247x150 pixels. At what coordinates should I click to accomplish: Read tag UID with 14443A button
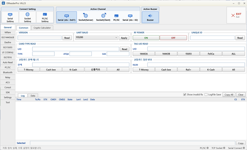144,54
